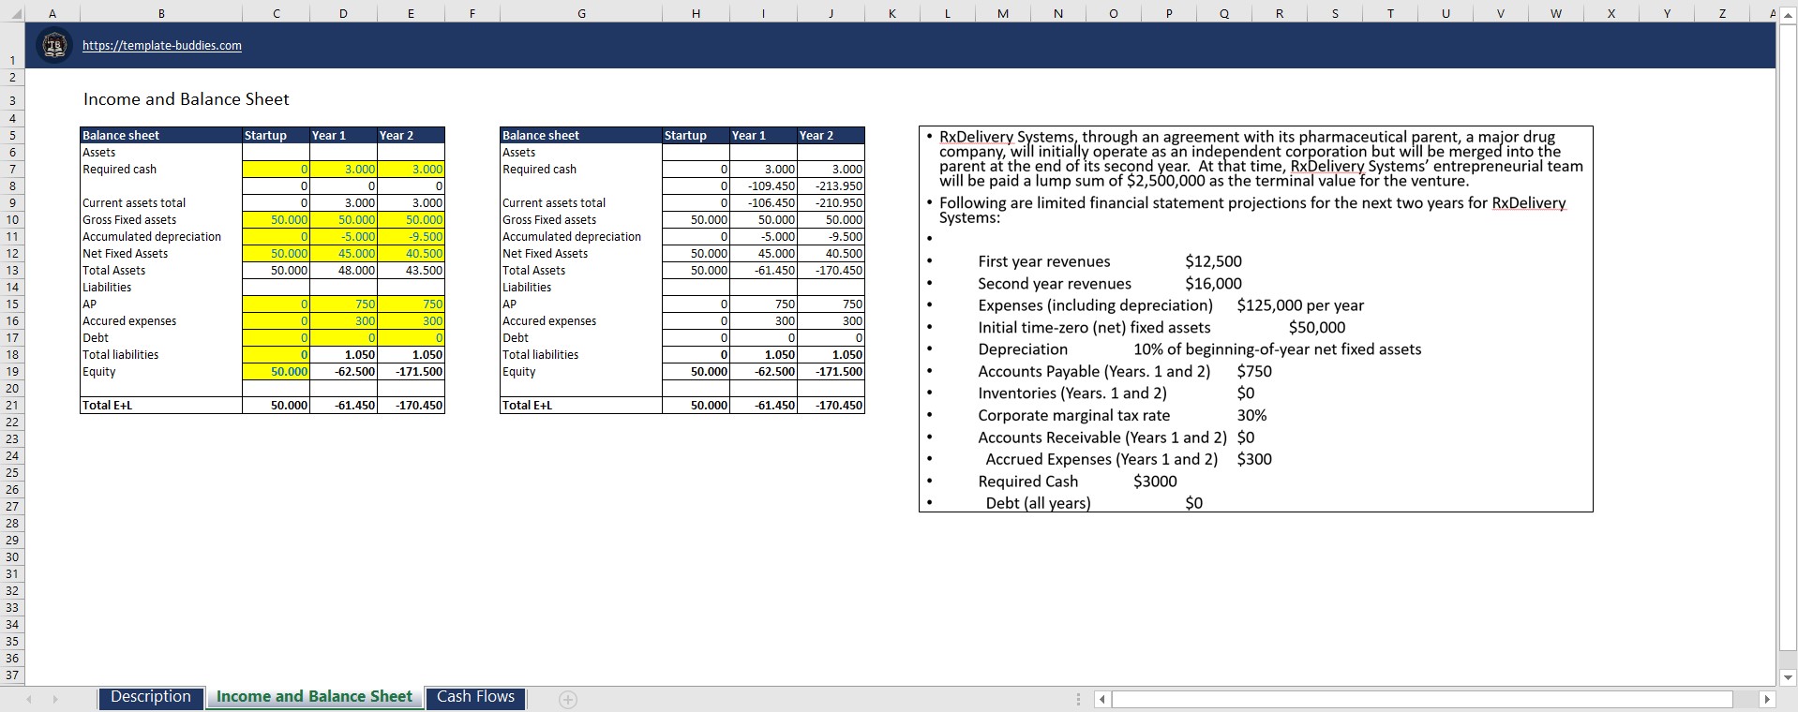The height and width of the screenshot is (712, 1798).
Task: Click yellow Startup Equity cell in first table
Action: click(276, 372)
